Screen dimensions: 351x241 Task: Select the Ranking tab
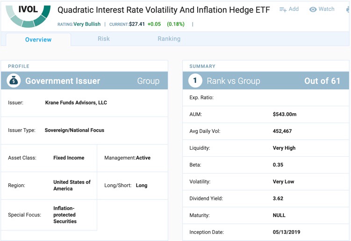pos(169,39)
